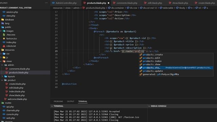Open edit.blade.php editor tab

(x=155, y=3)
